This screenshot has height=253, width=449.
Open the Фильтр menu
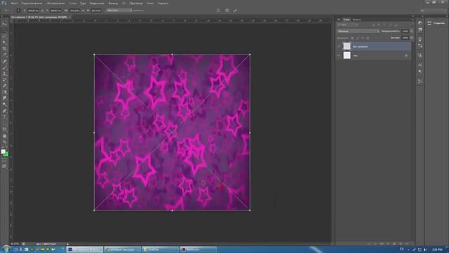pos(113,3)
